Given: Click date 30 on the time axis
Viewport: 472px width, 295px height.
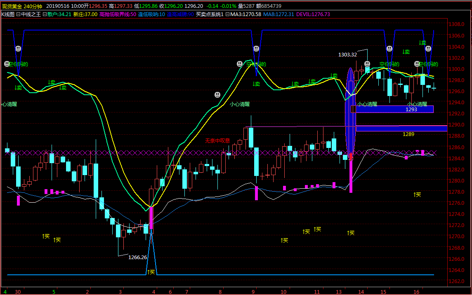Looking at the screenshot, I should click(18, 292).
